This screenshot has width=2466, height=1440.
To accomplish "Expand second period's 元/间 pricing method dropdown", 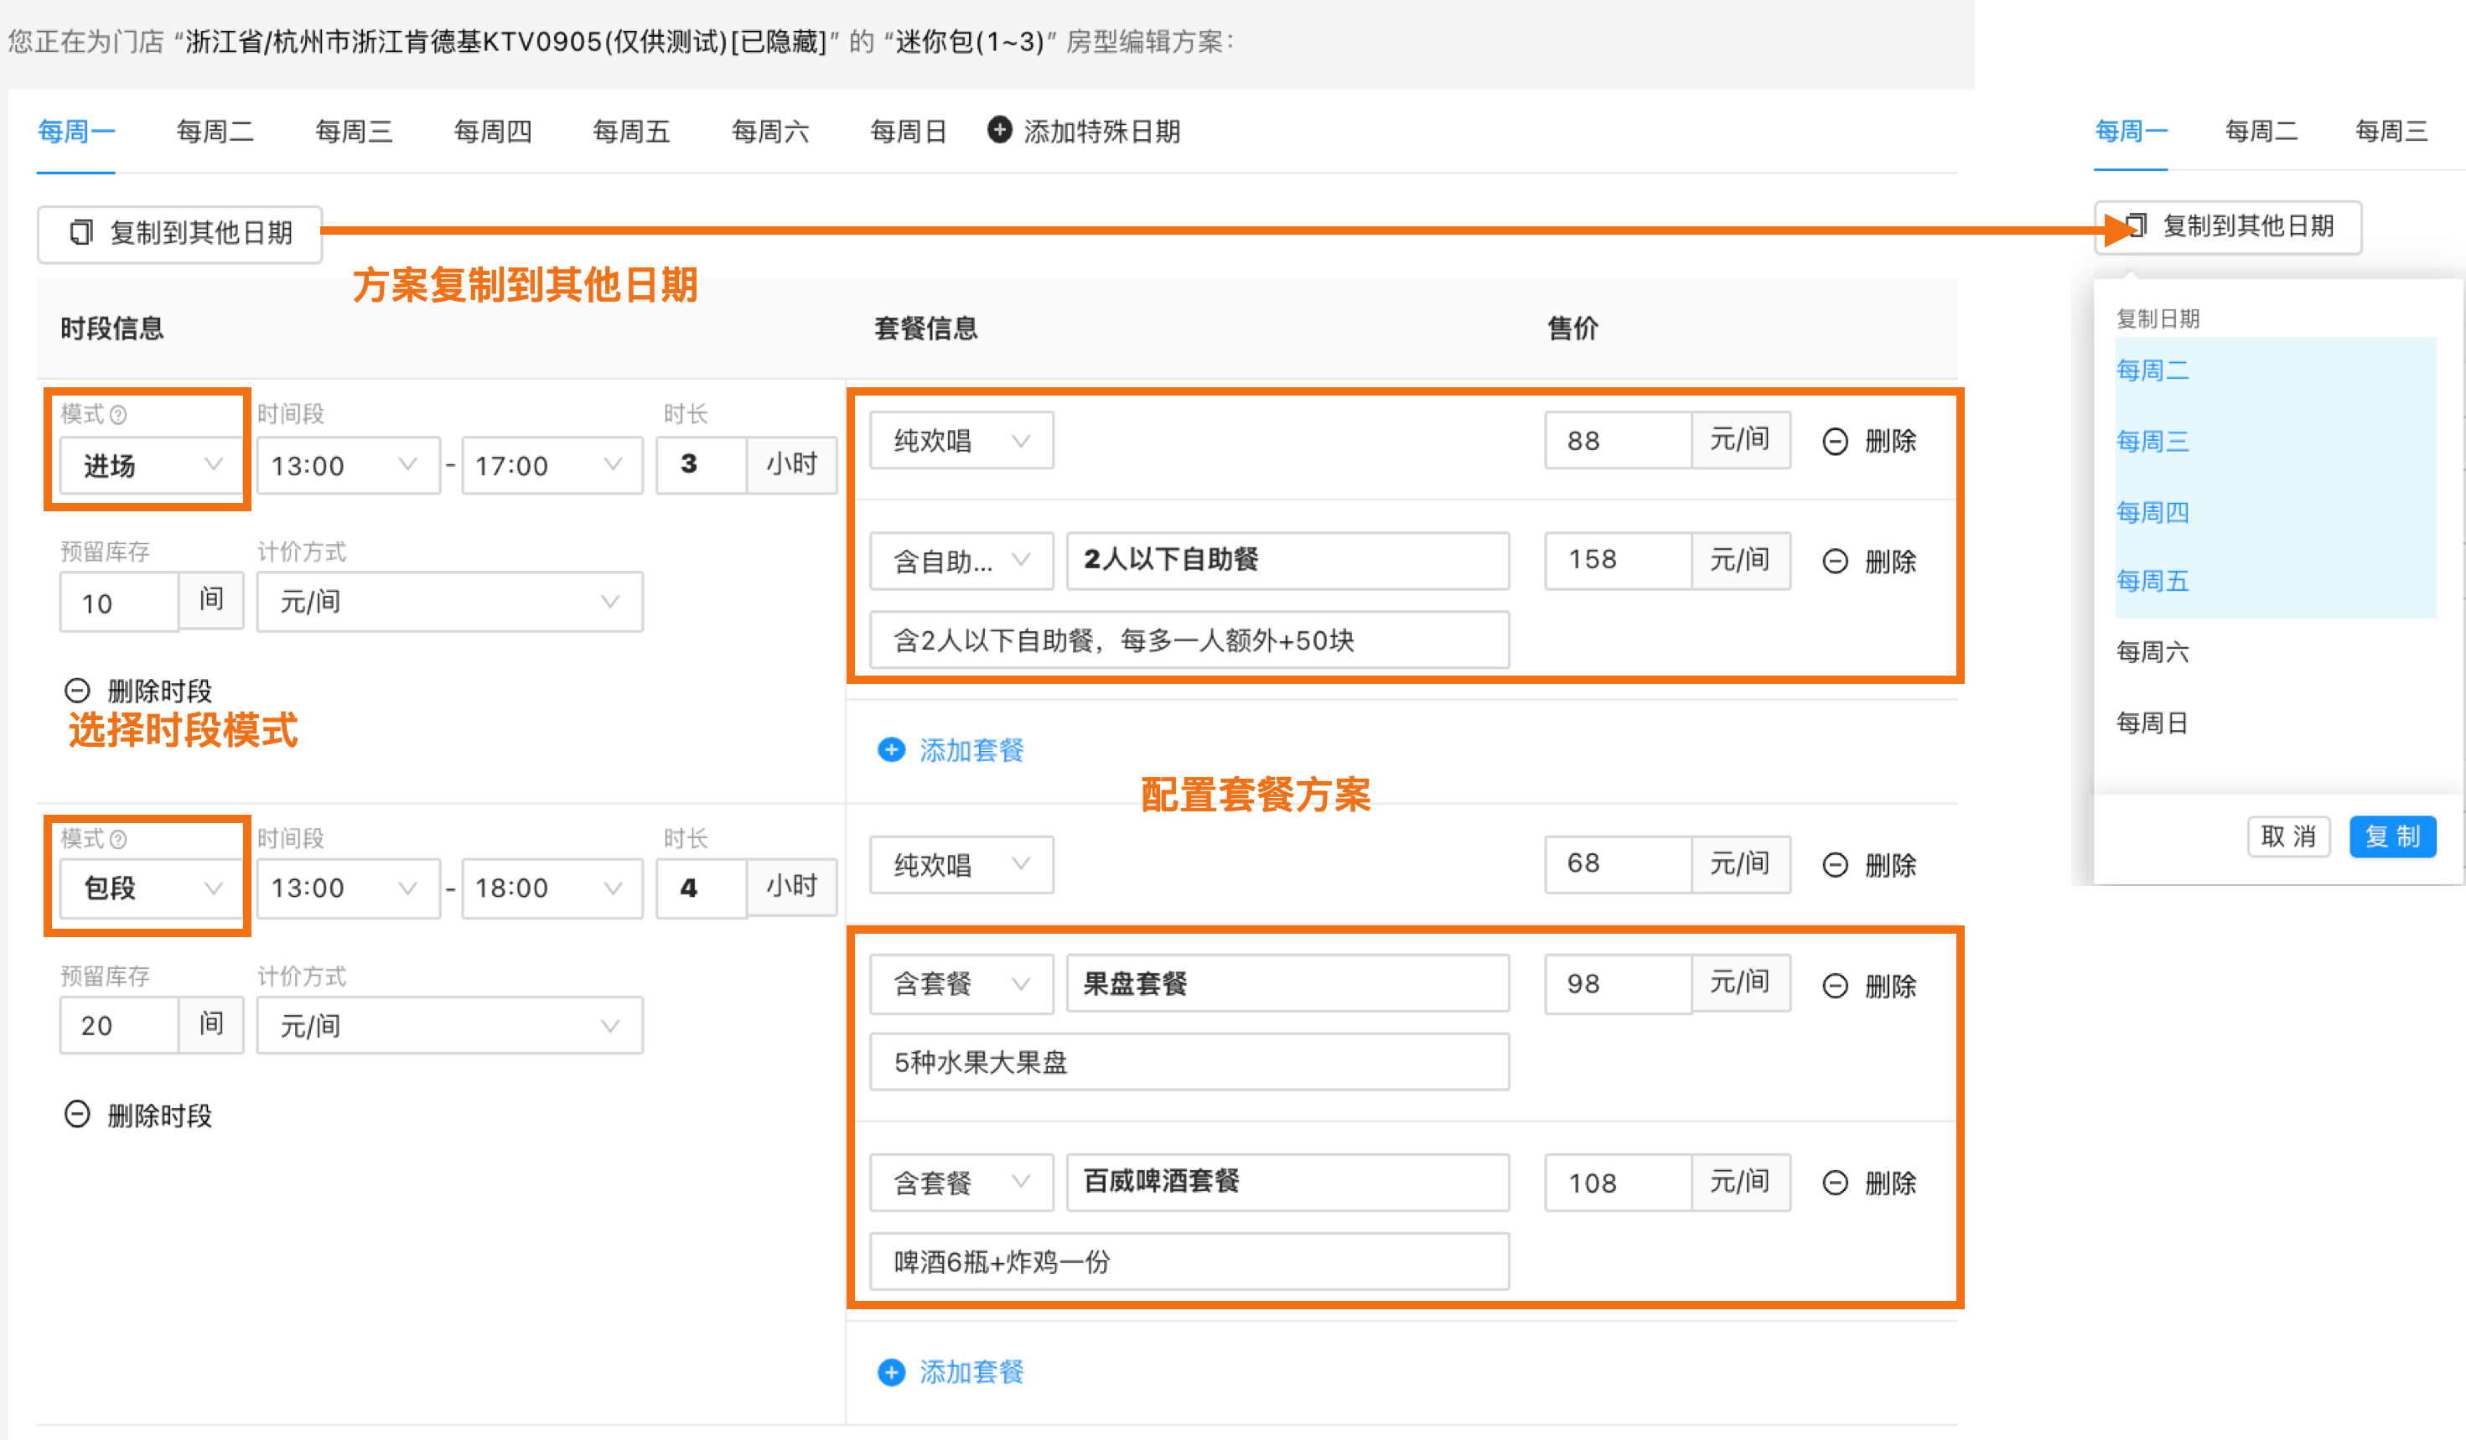I will tap(450, 1025).
